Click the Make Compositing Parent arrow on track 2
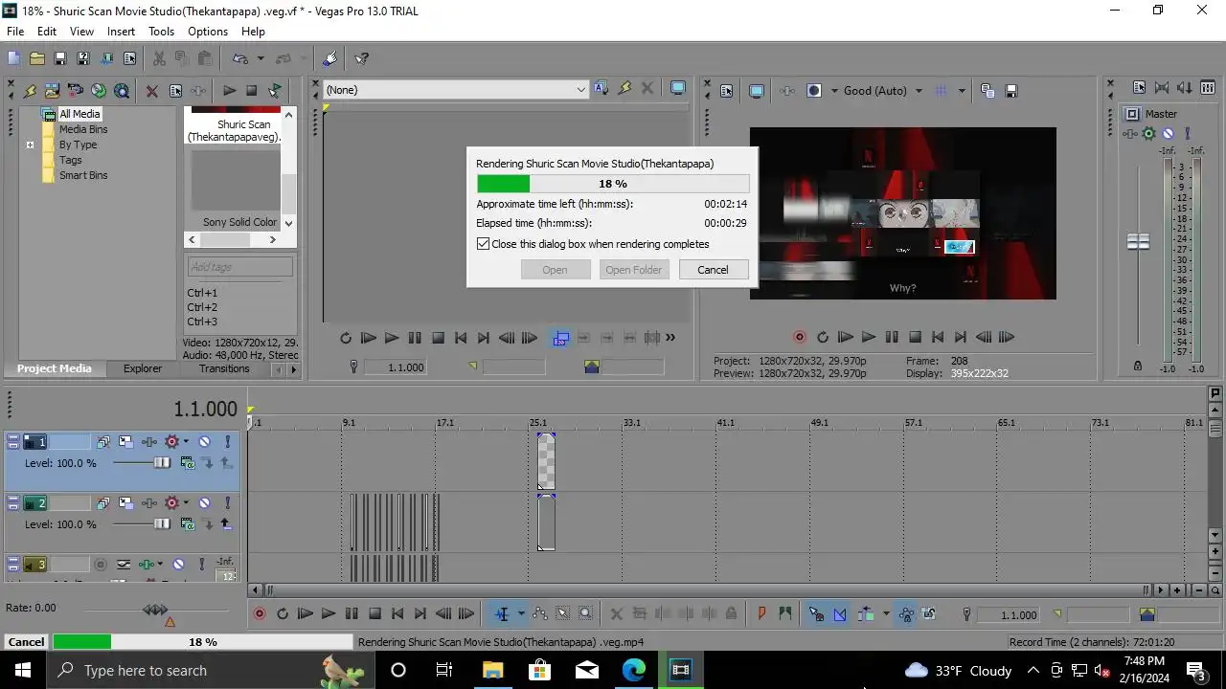Image resolution: width=1226 pixels, height=689 pixels. (x=226, y=524)
